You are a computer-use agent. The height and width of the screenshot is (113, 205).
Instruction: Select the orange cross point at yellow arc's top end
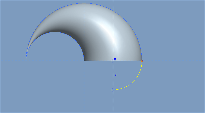[x=142, y=61]
